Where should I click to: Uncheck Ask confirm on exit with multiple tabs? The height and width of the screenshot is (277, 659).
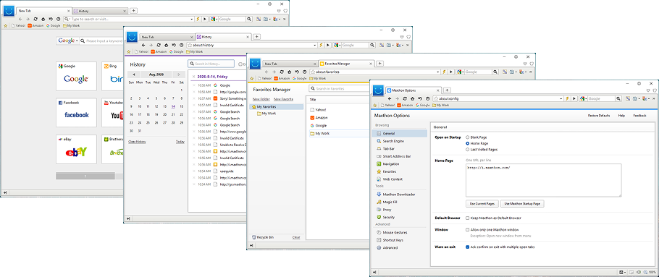point(467,247)
